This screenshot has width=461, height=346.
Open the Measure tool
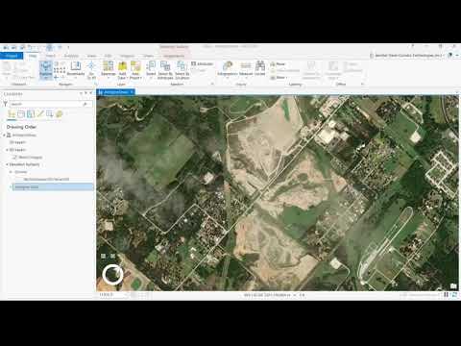tap(246, 68)
